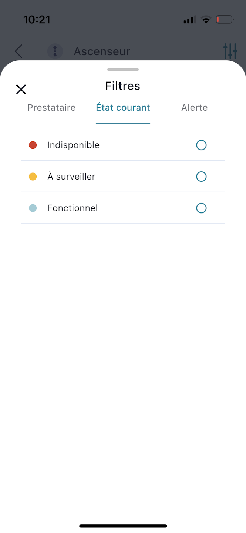Tap the Fonctionnel label text
This screenshot has width=246, height=533.
pyautogui.click(x=73, y=208)
